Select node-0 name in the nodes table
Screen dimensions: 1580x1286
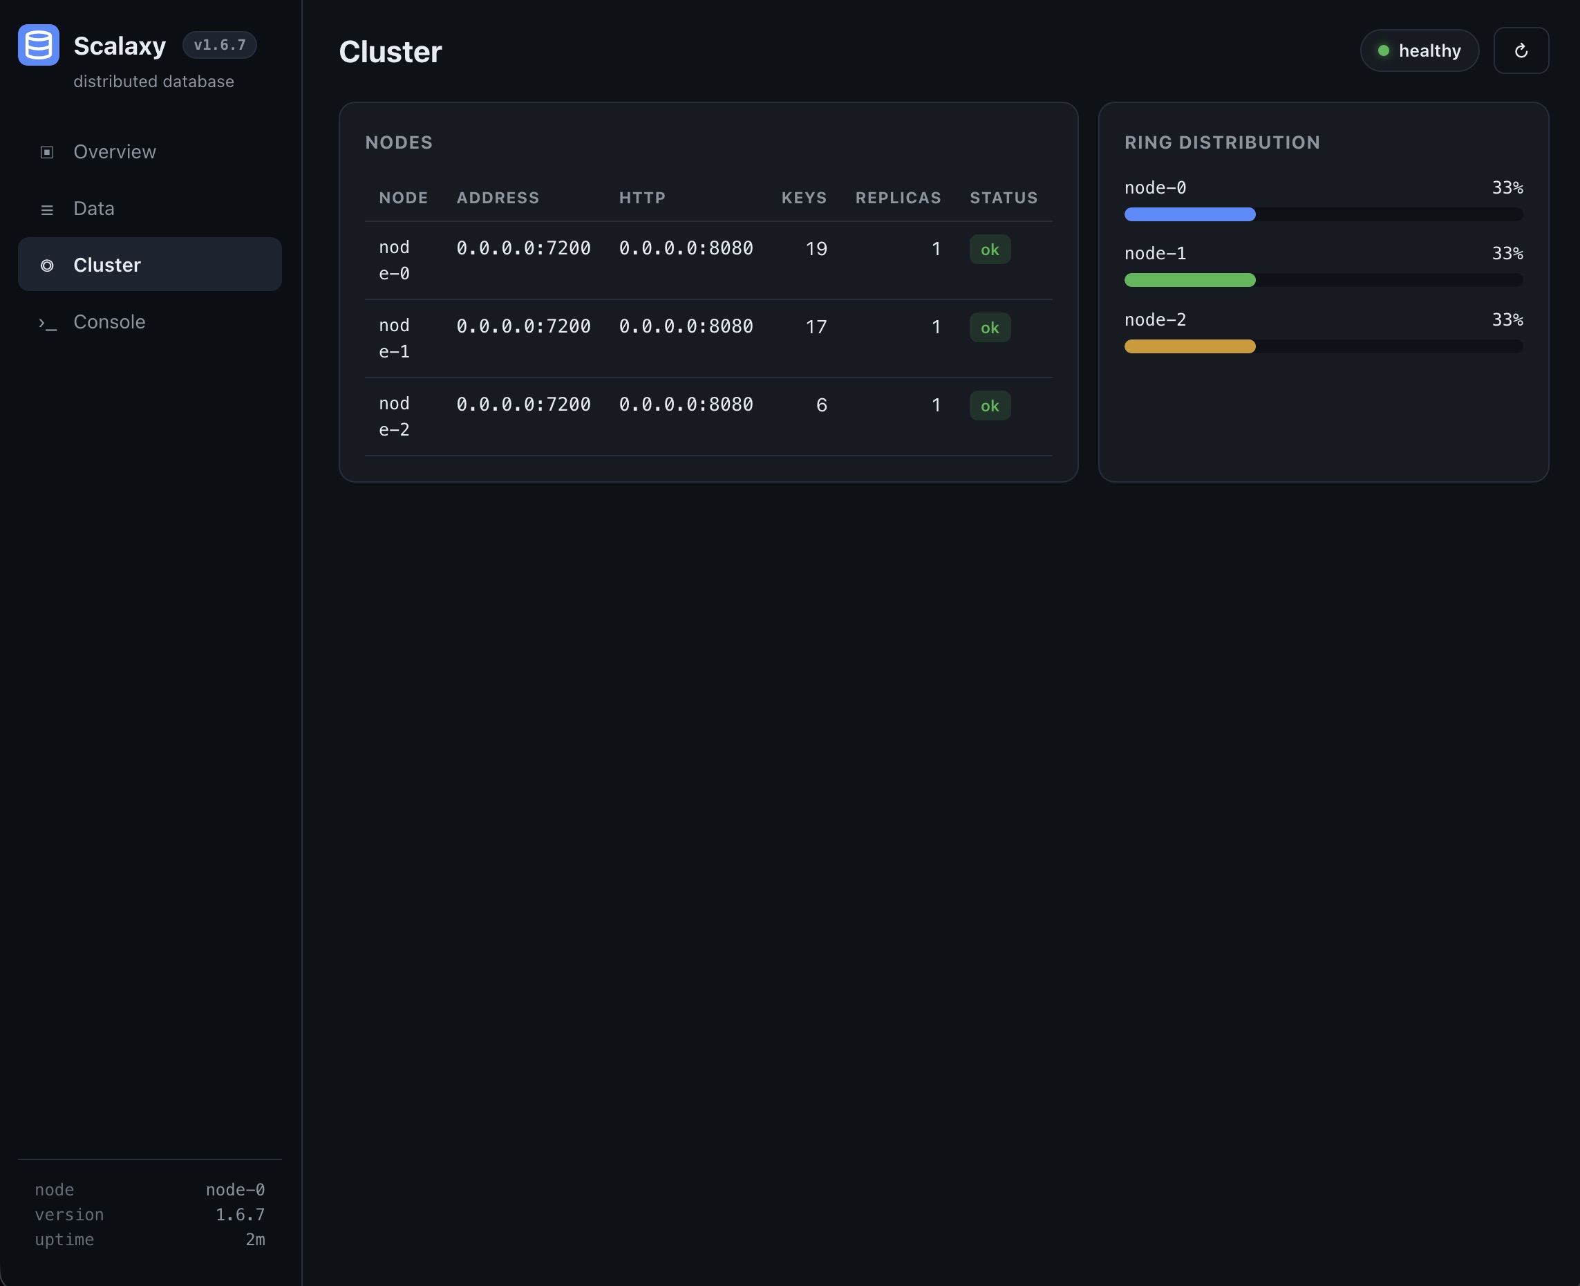tap(395, 260)
